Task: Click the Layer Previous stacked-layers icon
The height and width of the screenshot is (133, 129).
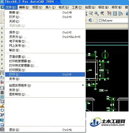Action: [x=90, y=20]
